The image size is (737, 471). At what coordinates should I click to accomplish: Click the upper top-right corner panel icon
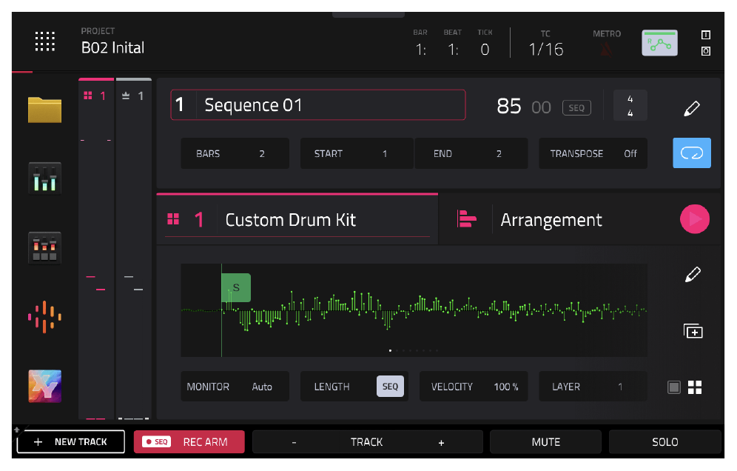point(705,35)
